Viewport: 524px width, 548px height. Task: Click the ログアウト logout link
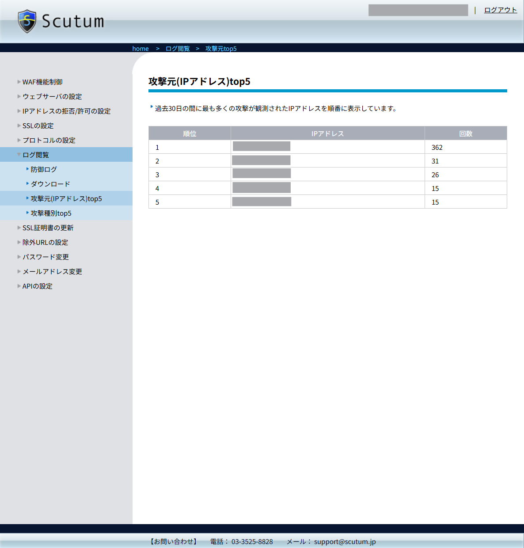pyautogui.click(x=501, y=10)
